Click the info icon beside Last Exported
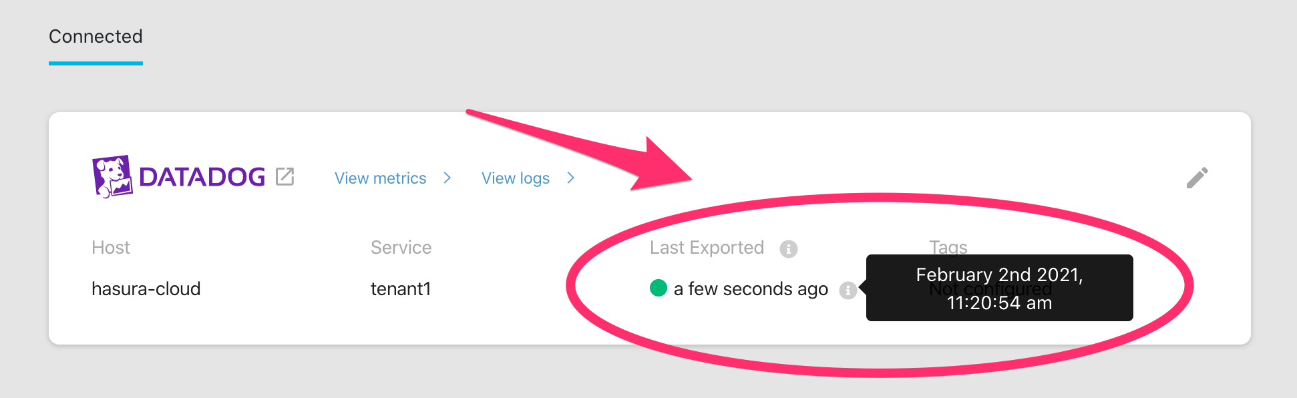The height and width of the screenshot is (398, 1297). click(x=789, y=248)
